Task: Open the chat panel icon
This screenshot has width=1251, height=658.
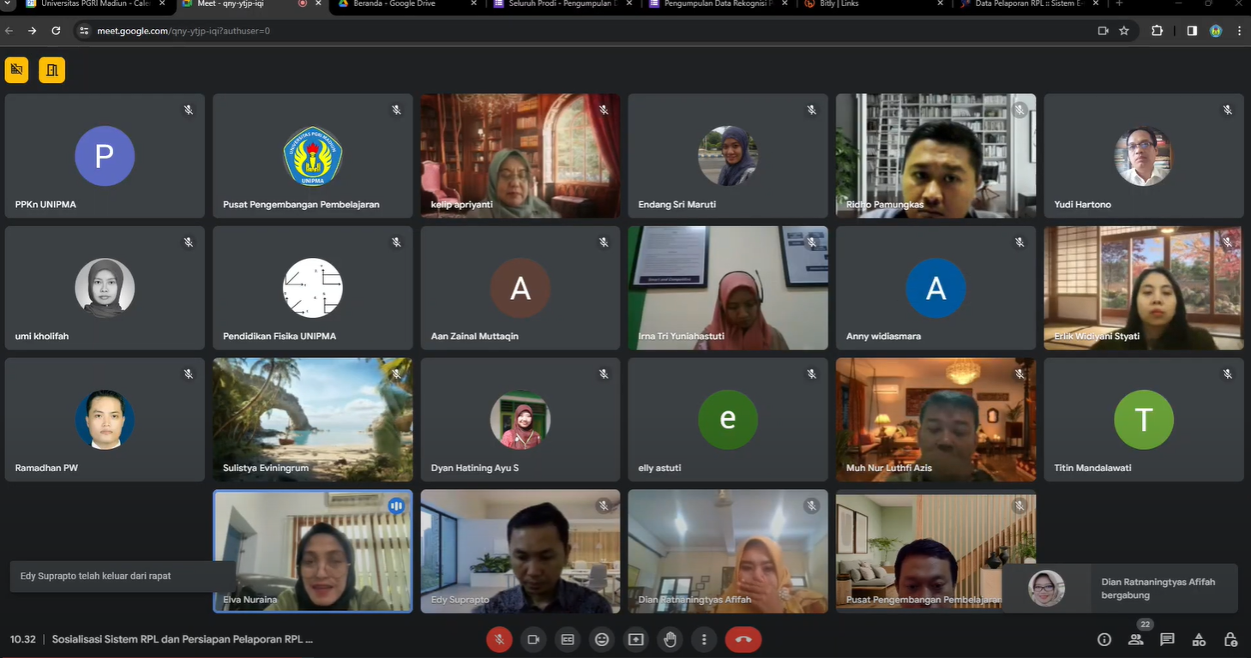Action: [x=1167, y=639]
